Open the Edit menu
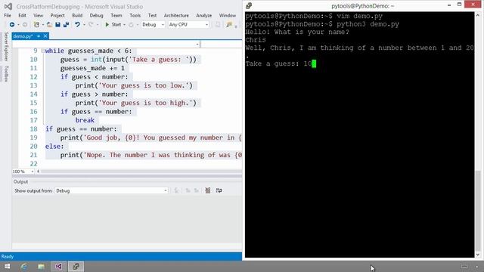Image resolution: width=484 pixels, height=272 pixels. [22, 15]
